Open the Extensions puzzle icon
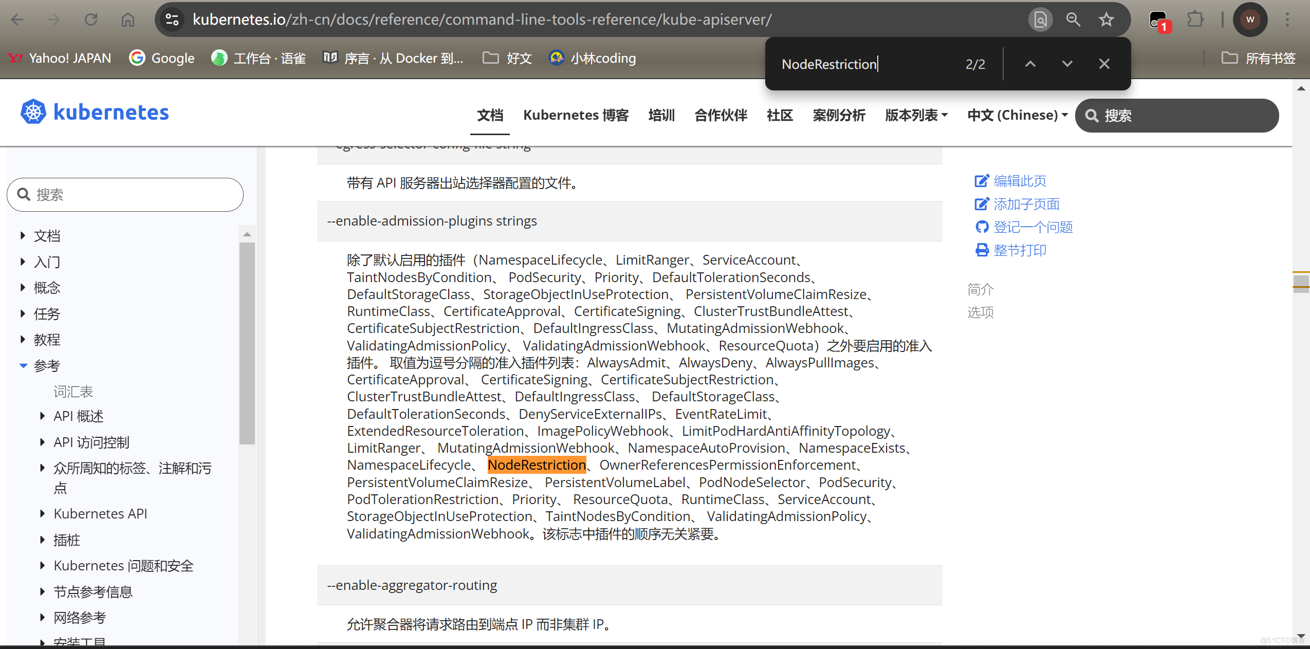The width and height of the screenshot is (1310, 649). pos(1195,20)
